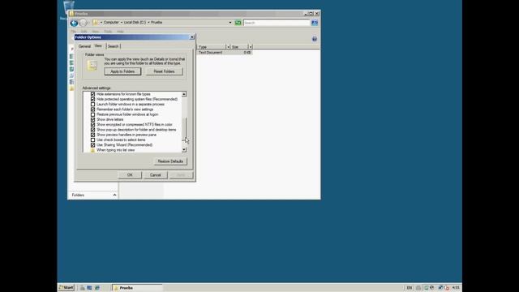
Task: Open the File menu in Explorer
Action: click(73, 32)
